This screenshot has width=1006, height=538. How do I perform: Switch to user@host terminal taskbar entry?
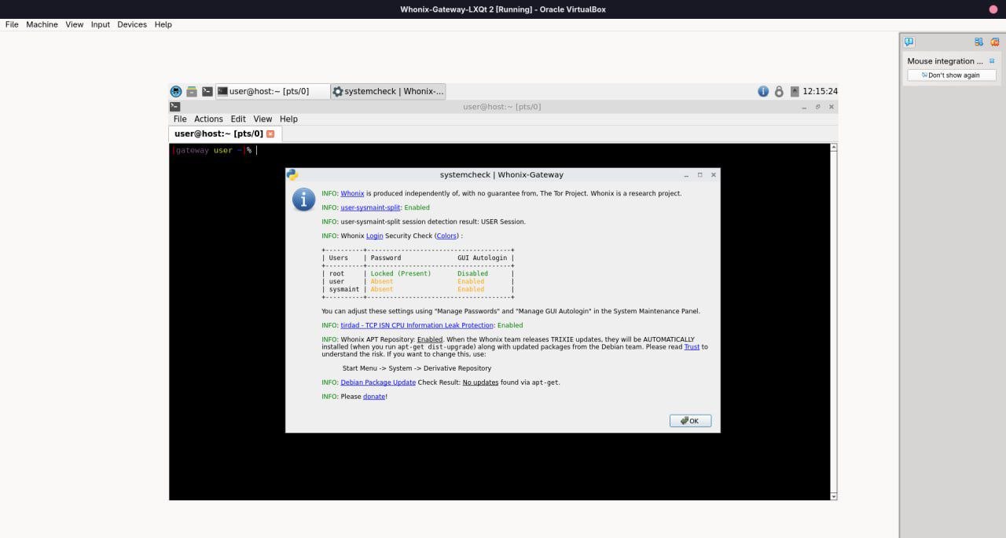point(272,91)
